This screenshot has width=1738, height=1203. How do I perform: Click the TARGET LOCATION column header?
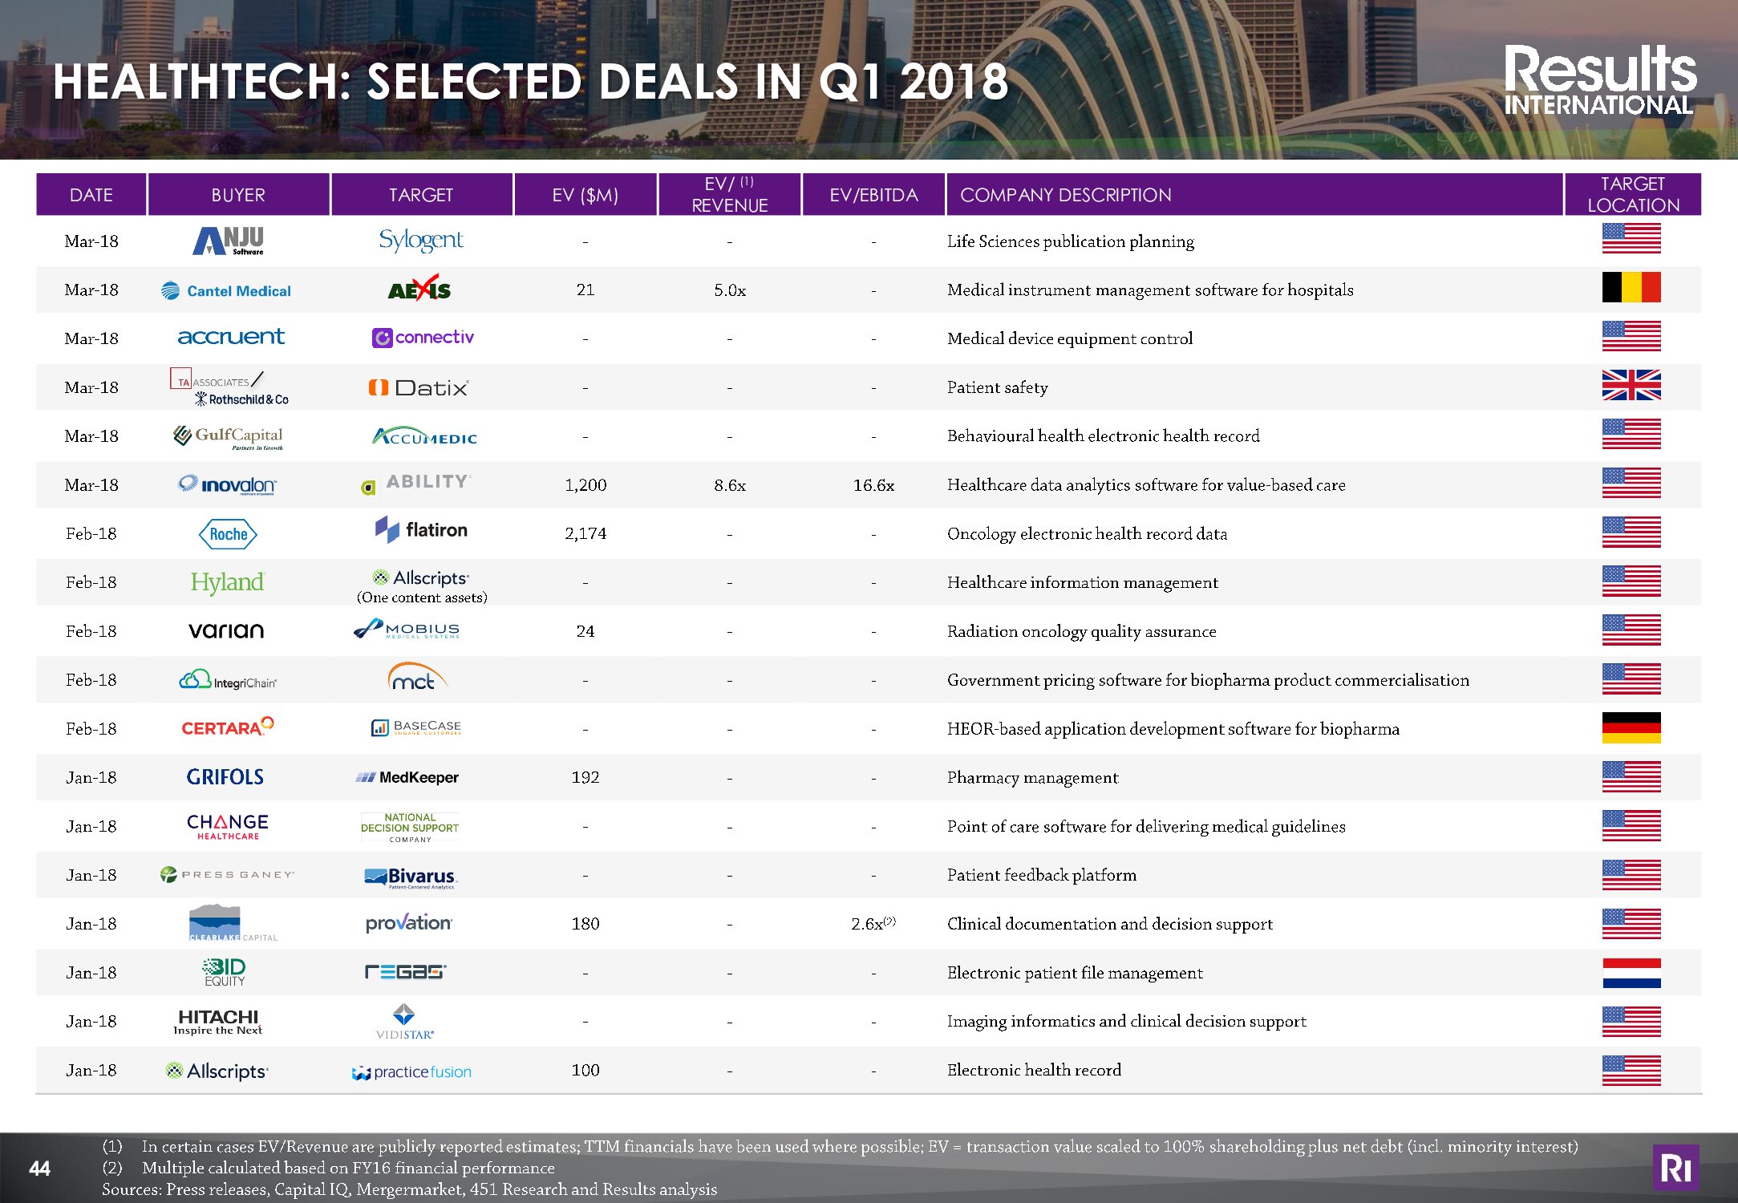[x=1632, y=195]
